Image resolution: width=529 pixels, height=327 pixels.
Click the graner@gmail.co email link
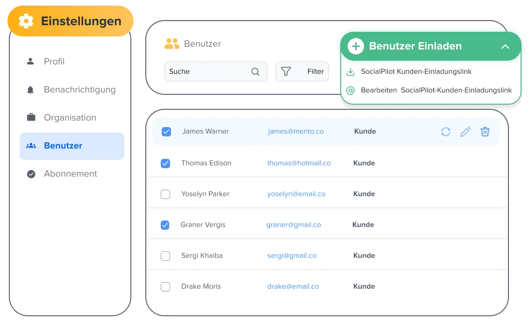293,225
